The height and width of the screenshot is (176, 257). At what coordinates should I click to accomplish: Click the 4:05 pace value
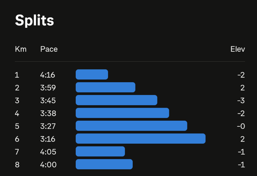(x=48, y=152)
